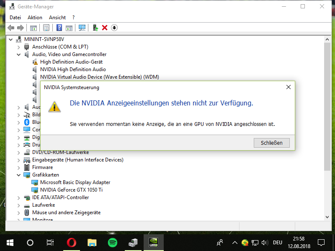
Task: Expand IDE ATA/ATAPI-Controller node
Action: coord(18,198)
